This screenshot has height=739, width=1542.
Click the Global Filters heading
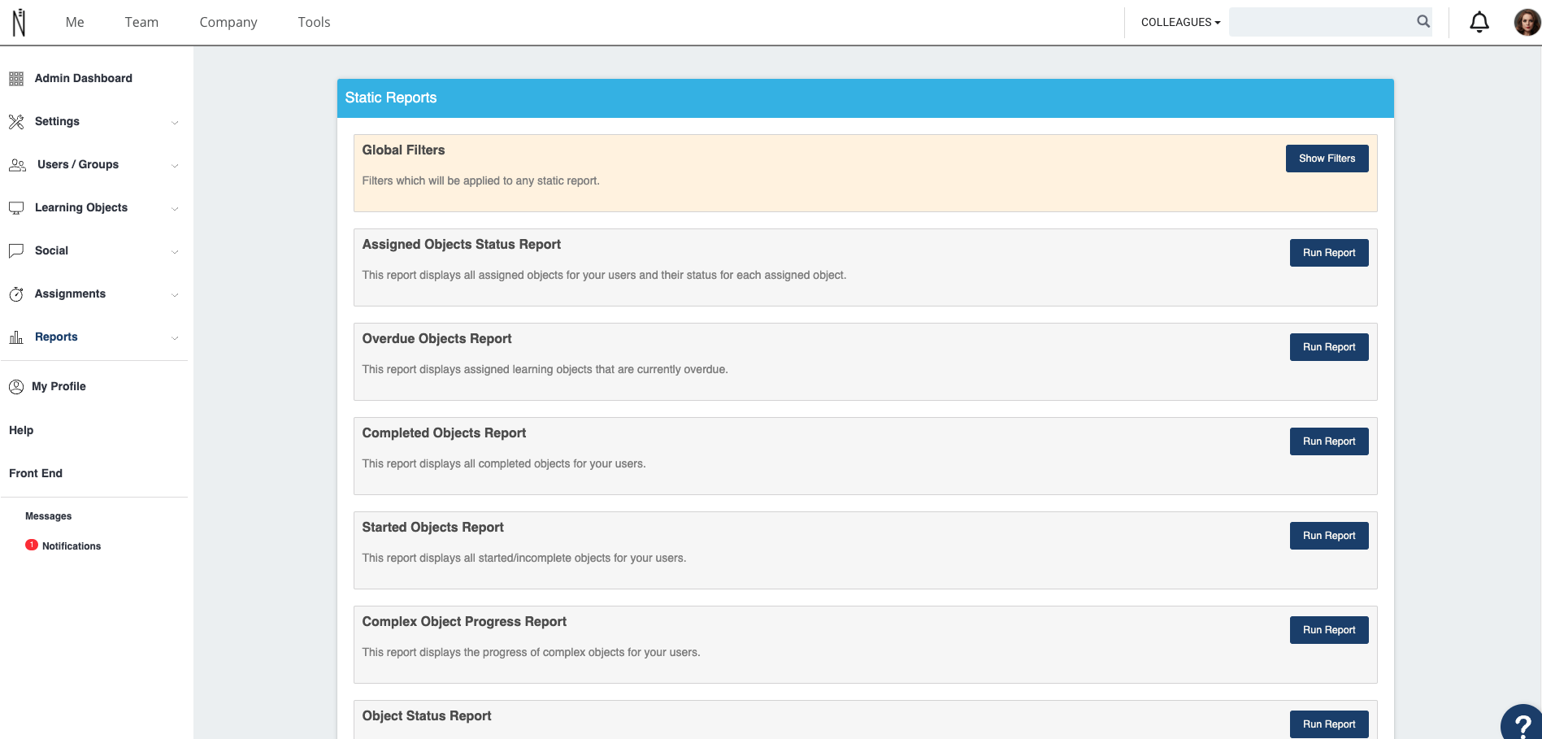click(403, 150)
